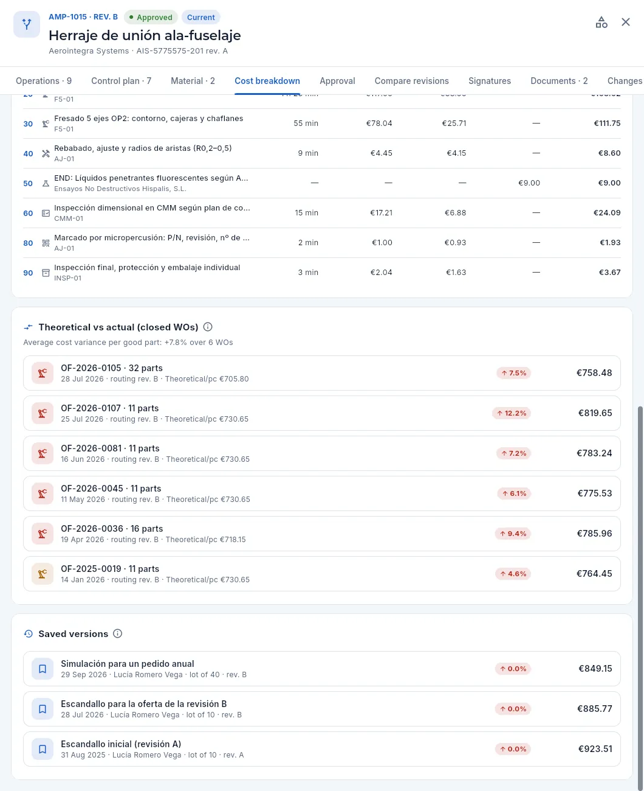
Task: Click the marking icon of operation 80
Action: click(x=46, y=243)
